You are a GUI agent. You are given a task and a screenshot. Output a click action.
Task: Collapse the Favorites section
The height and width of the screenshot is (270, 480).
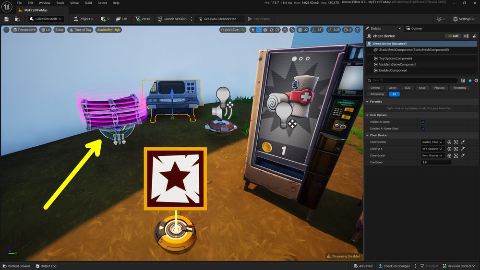pos(367,102)
